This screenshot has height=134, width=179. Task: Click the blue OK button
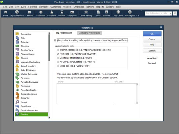[x=152, y=34]
